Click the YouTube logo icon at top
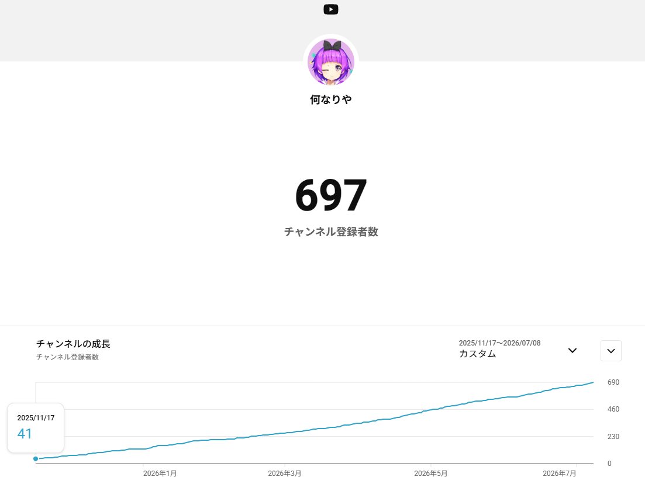 [331, 9]
